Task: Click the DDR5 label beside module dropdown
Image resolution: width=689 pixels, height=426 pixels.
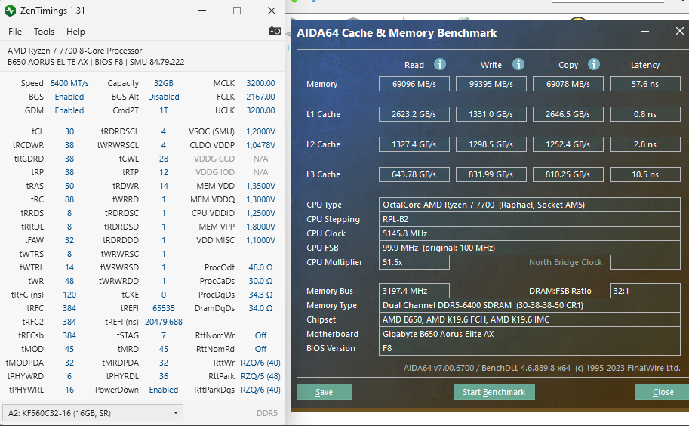Action: coord(267,413)
